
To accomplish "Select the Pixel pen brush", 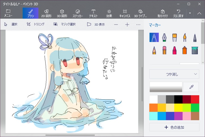I will click(195, 37).
